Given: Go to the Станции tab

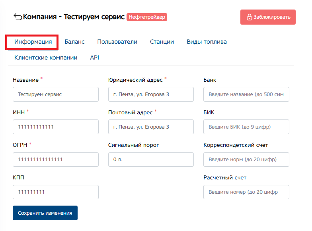Looking at the screenshot, I should [162, 42].
